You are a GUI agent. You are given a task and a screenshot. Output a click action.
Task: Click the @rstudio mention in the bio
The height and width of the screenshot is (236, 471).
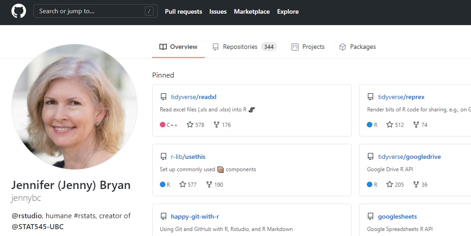(27, 216)
